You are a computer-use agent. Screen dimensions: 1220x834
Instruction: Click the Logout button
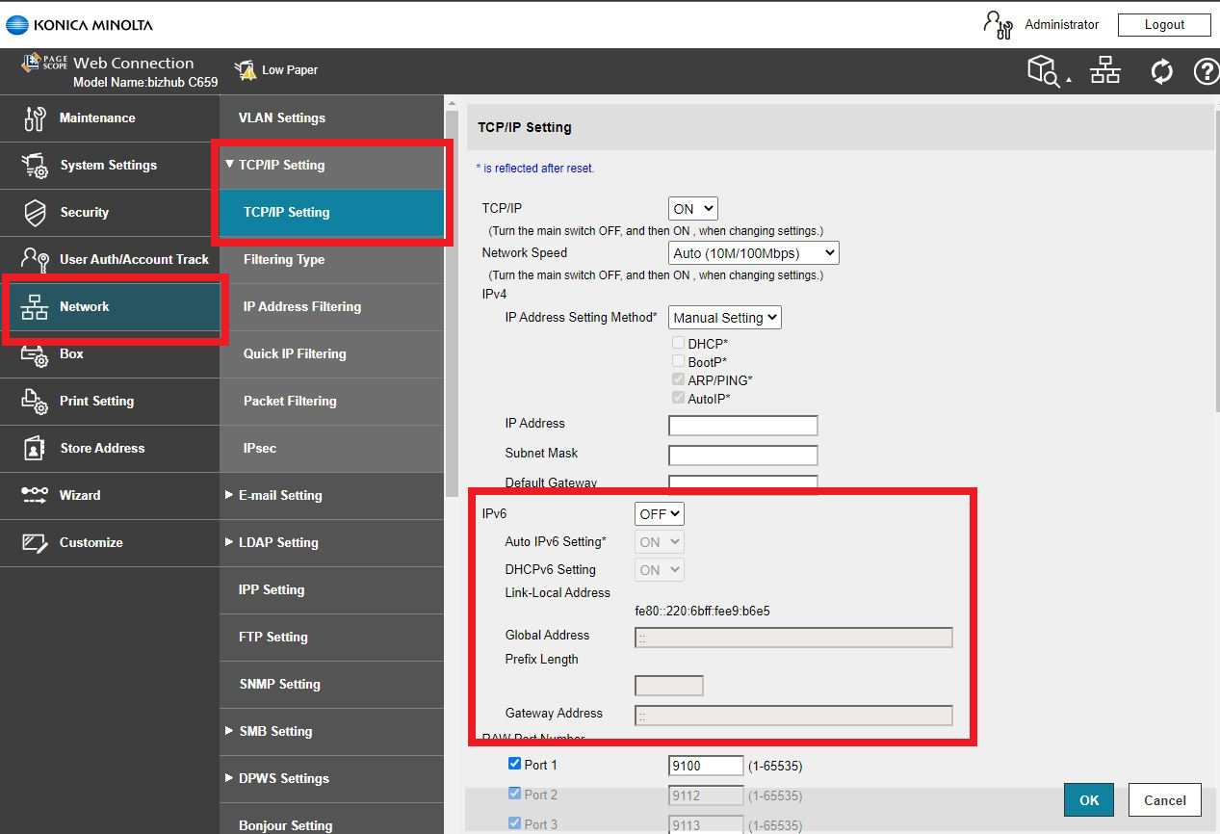(x=1164, y=25)
